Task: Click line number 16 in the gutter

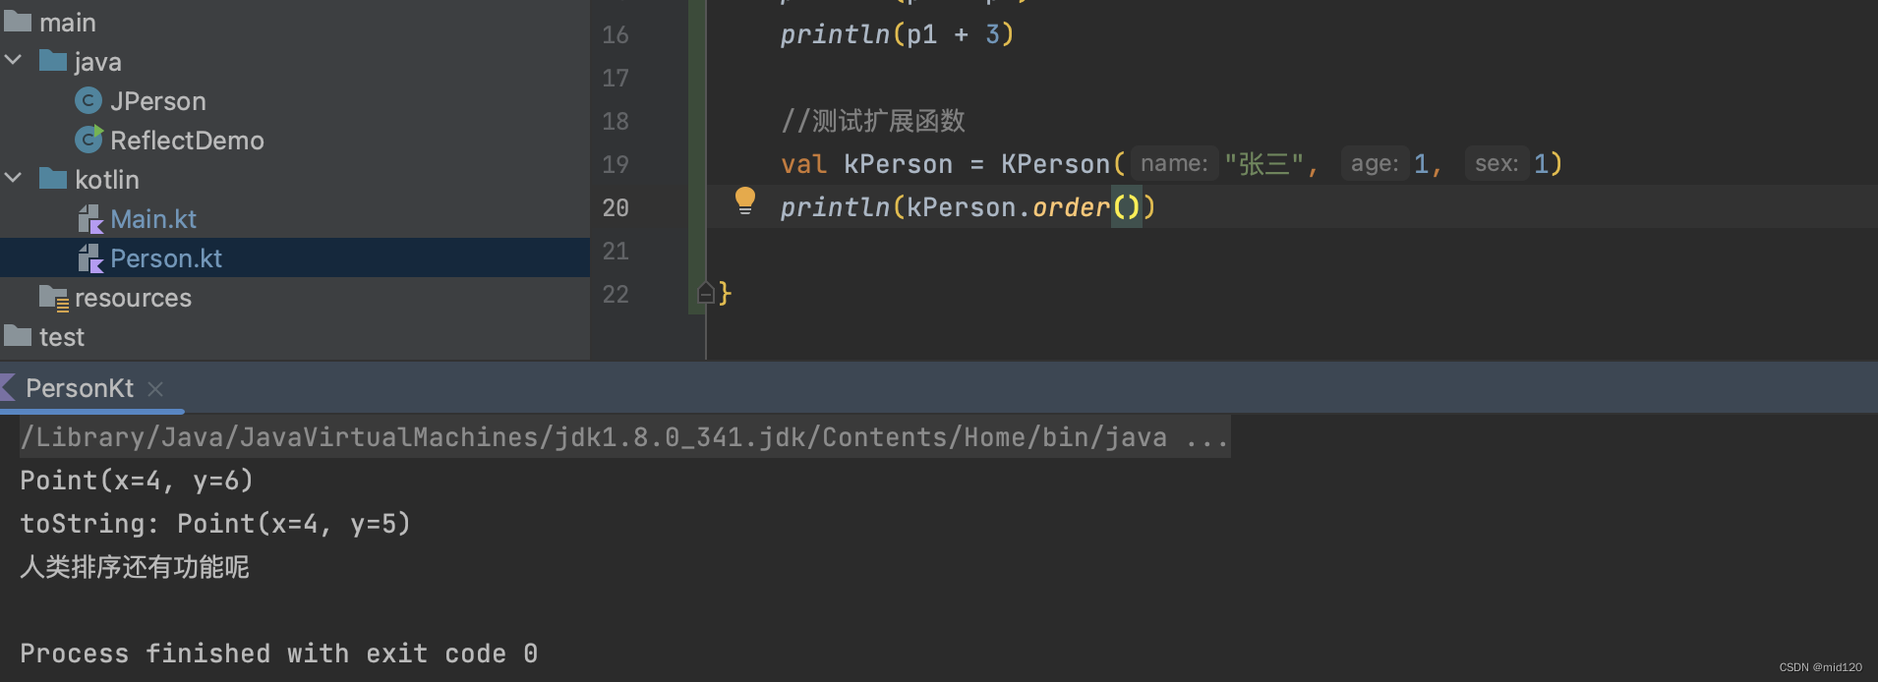Action: click(616, 34)
